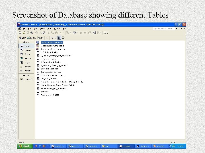Click the New database toolbar icon

click(20, 33)
